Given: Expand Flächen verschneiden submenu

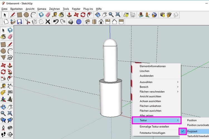Looking at the screenshot, I should coord(157,92).
